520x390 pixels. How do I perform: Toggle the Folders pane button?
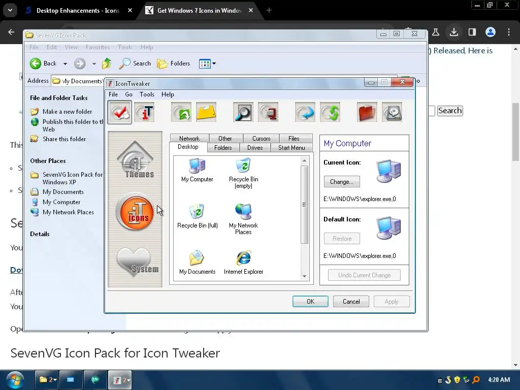tap(174, 63)
